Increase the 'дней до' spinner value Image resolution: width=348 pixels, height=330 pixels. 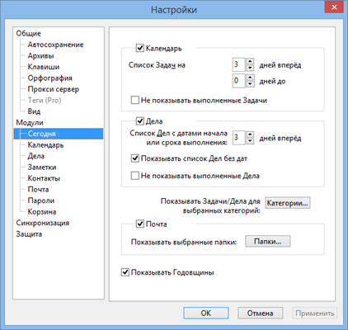[x=250, y=77]
